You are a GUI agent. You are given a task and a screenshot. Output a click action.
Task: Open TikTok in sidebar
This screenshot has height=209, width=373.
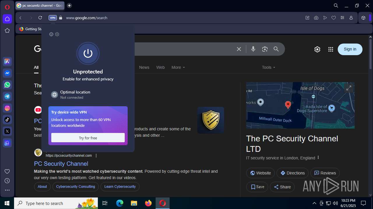pos(7,120)
